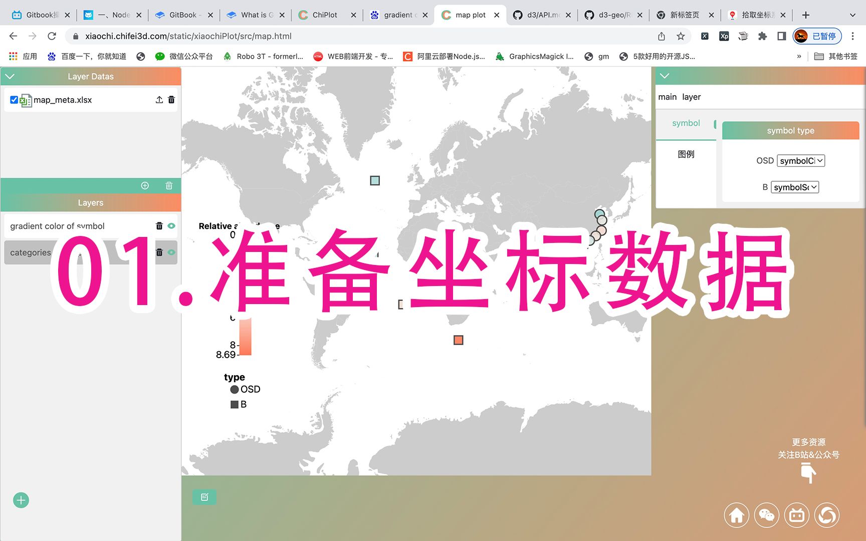Image resolution: width=866 pixels, height=541 pixels.
Task: Click the gradient color bar in legend
Action: (245, 336)
